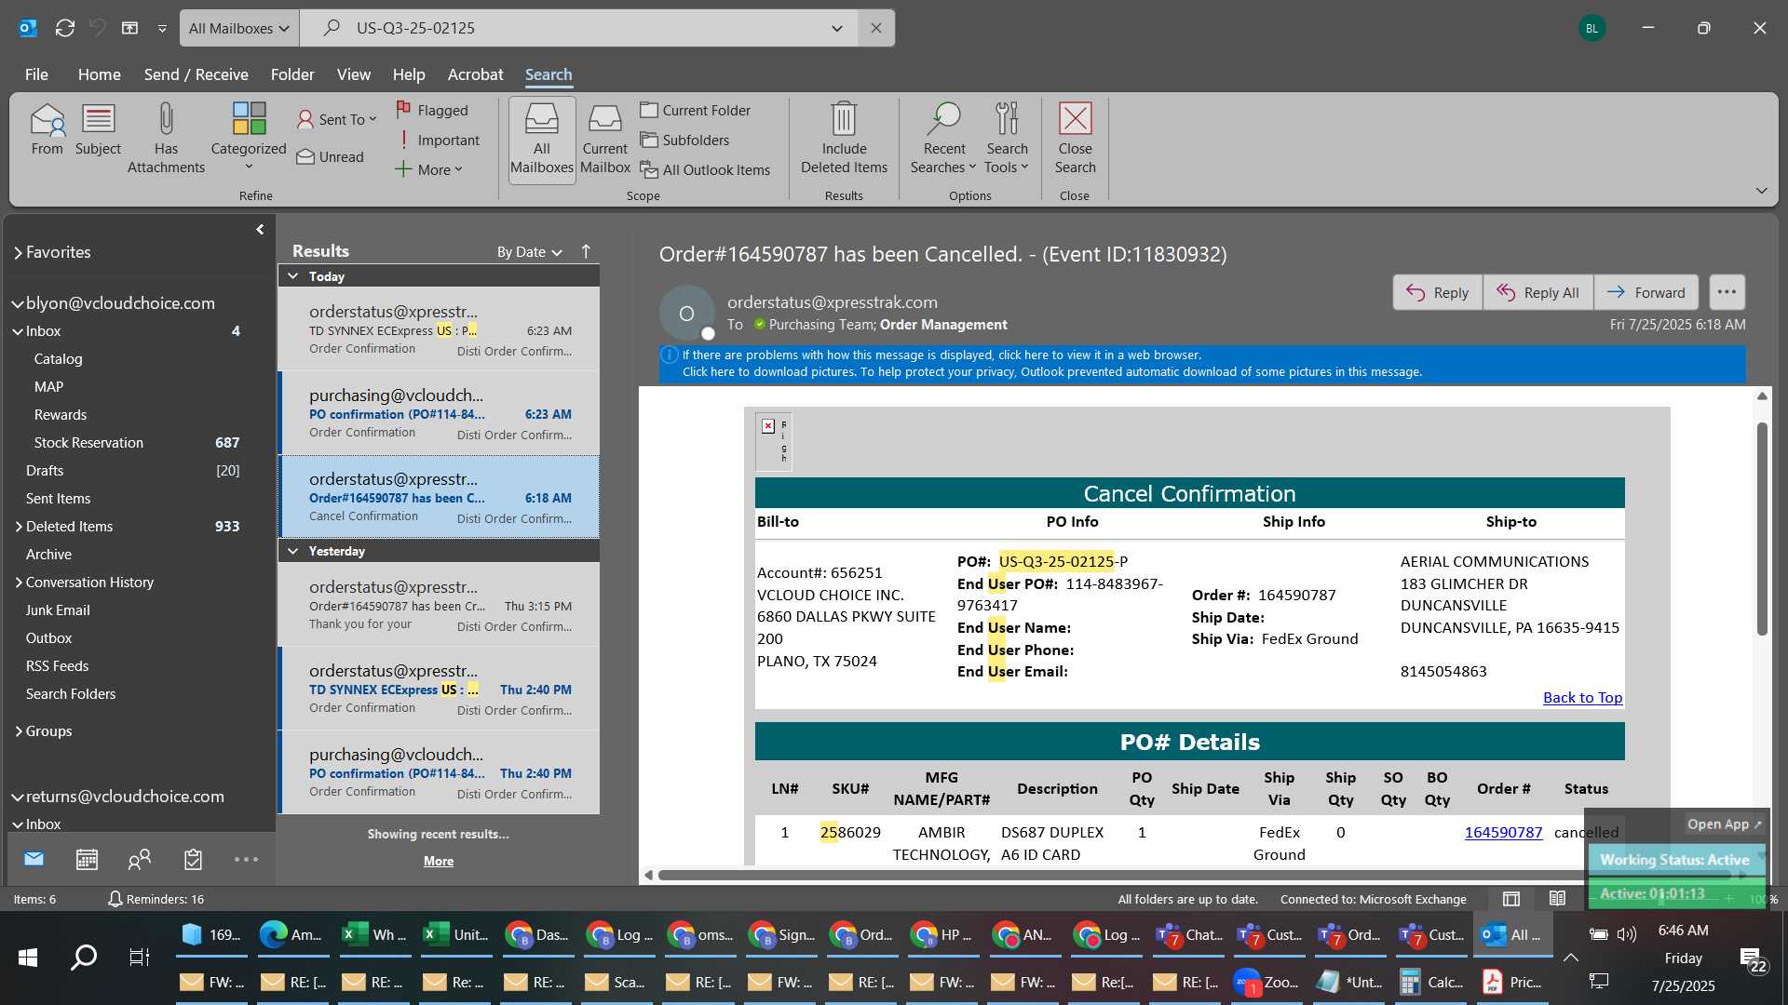The width and height of the screenshot is (1788, 1005).
Task: Expand the search box options arrow
Action: pos(836,28)
